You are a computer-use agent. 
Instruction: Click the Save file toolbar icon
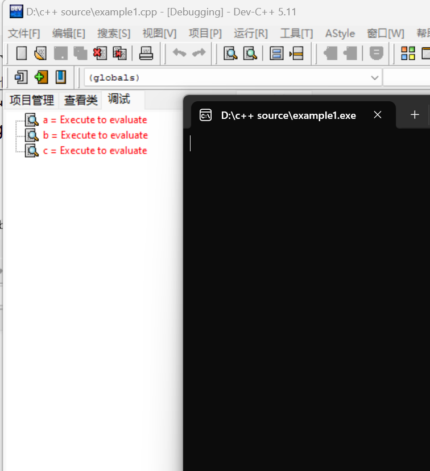pos(60,53)
